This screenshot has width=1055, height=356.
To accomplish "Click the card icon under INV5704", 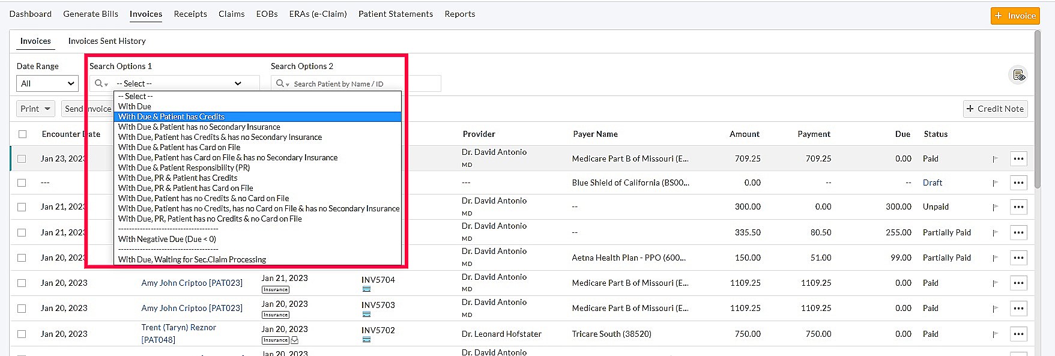I will (366, 289).
